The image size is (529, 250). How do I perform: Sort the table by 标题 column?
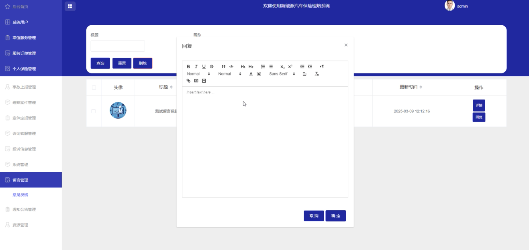click(172, 87)
